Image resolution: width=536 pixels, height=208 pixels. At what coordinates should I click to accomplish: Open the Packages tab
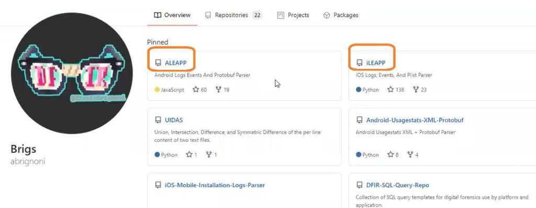pyautogui.click(x=341, y=15)
